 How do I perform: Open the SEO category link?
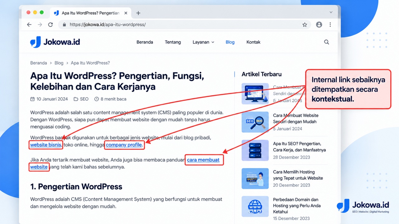pos(84,99)
